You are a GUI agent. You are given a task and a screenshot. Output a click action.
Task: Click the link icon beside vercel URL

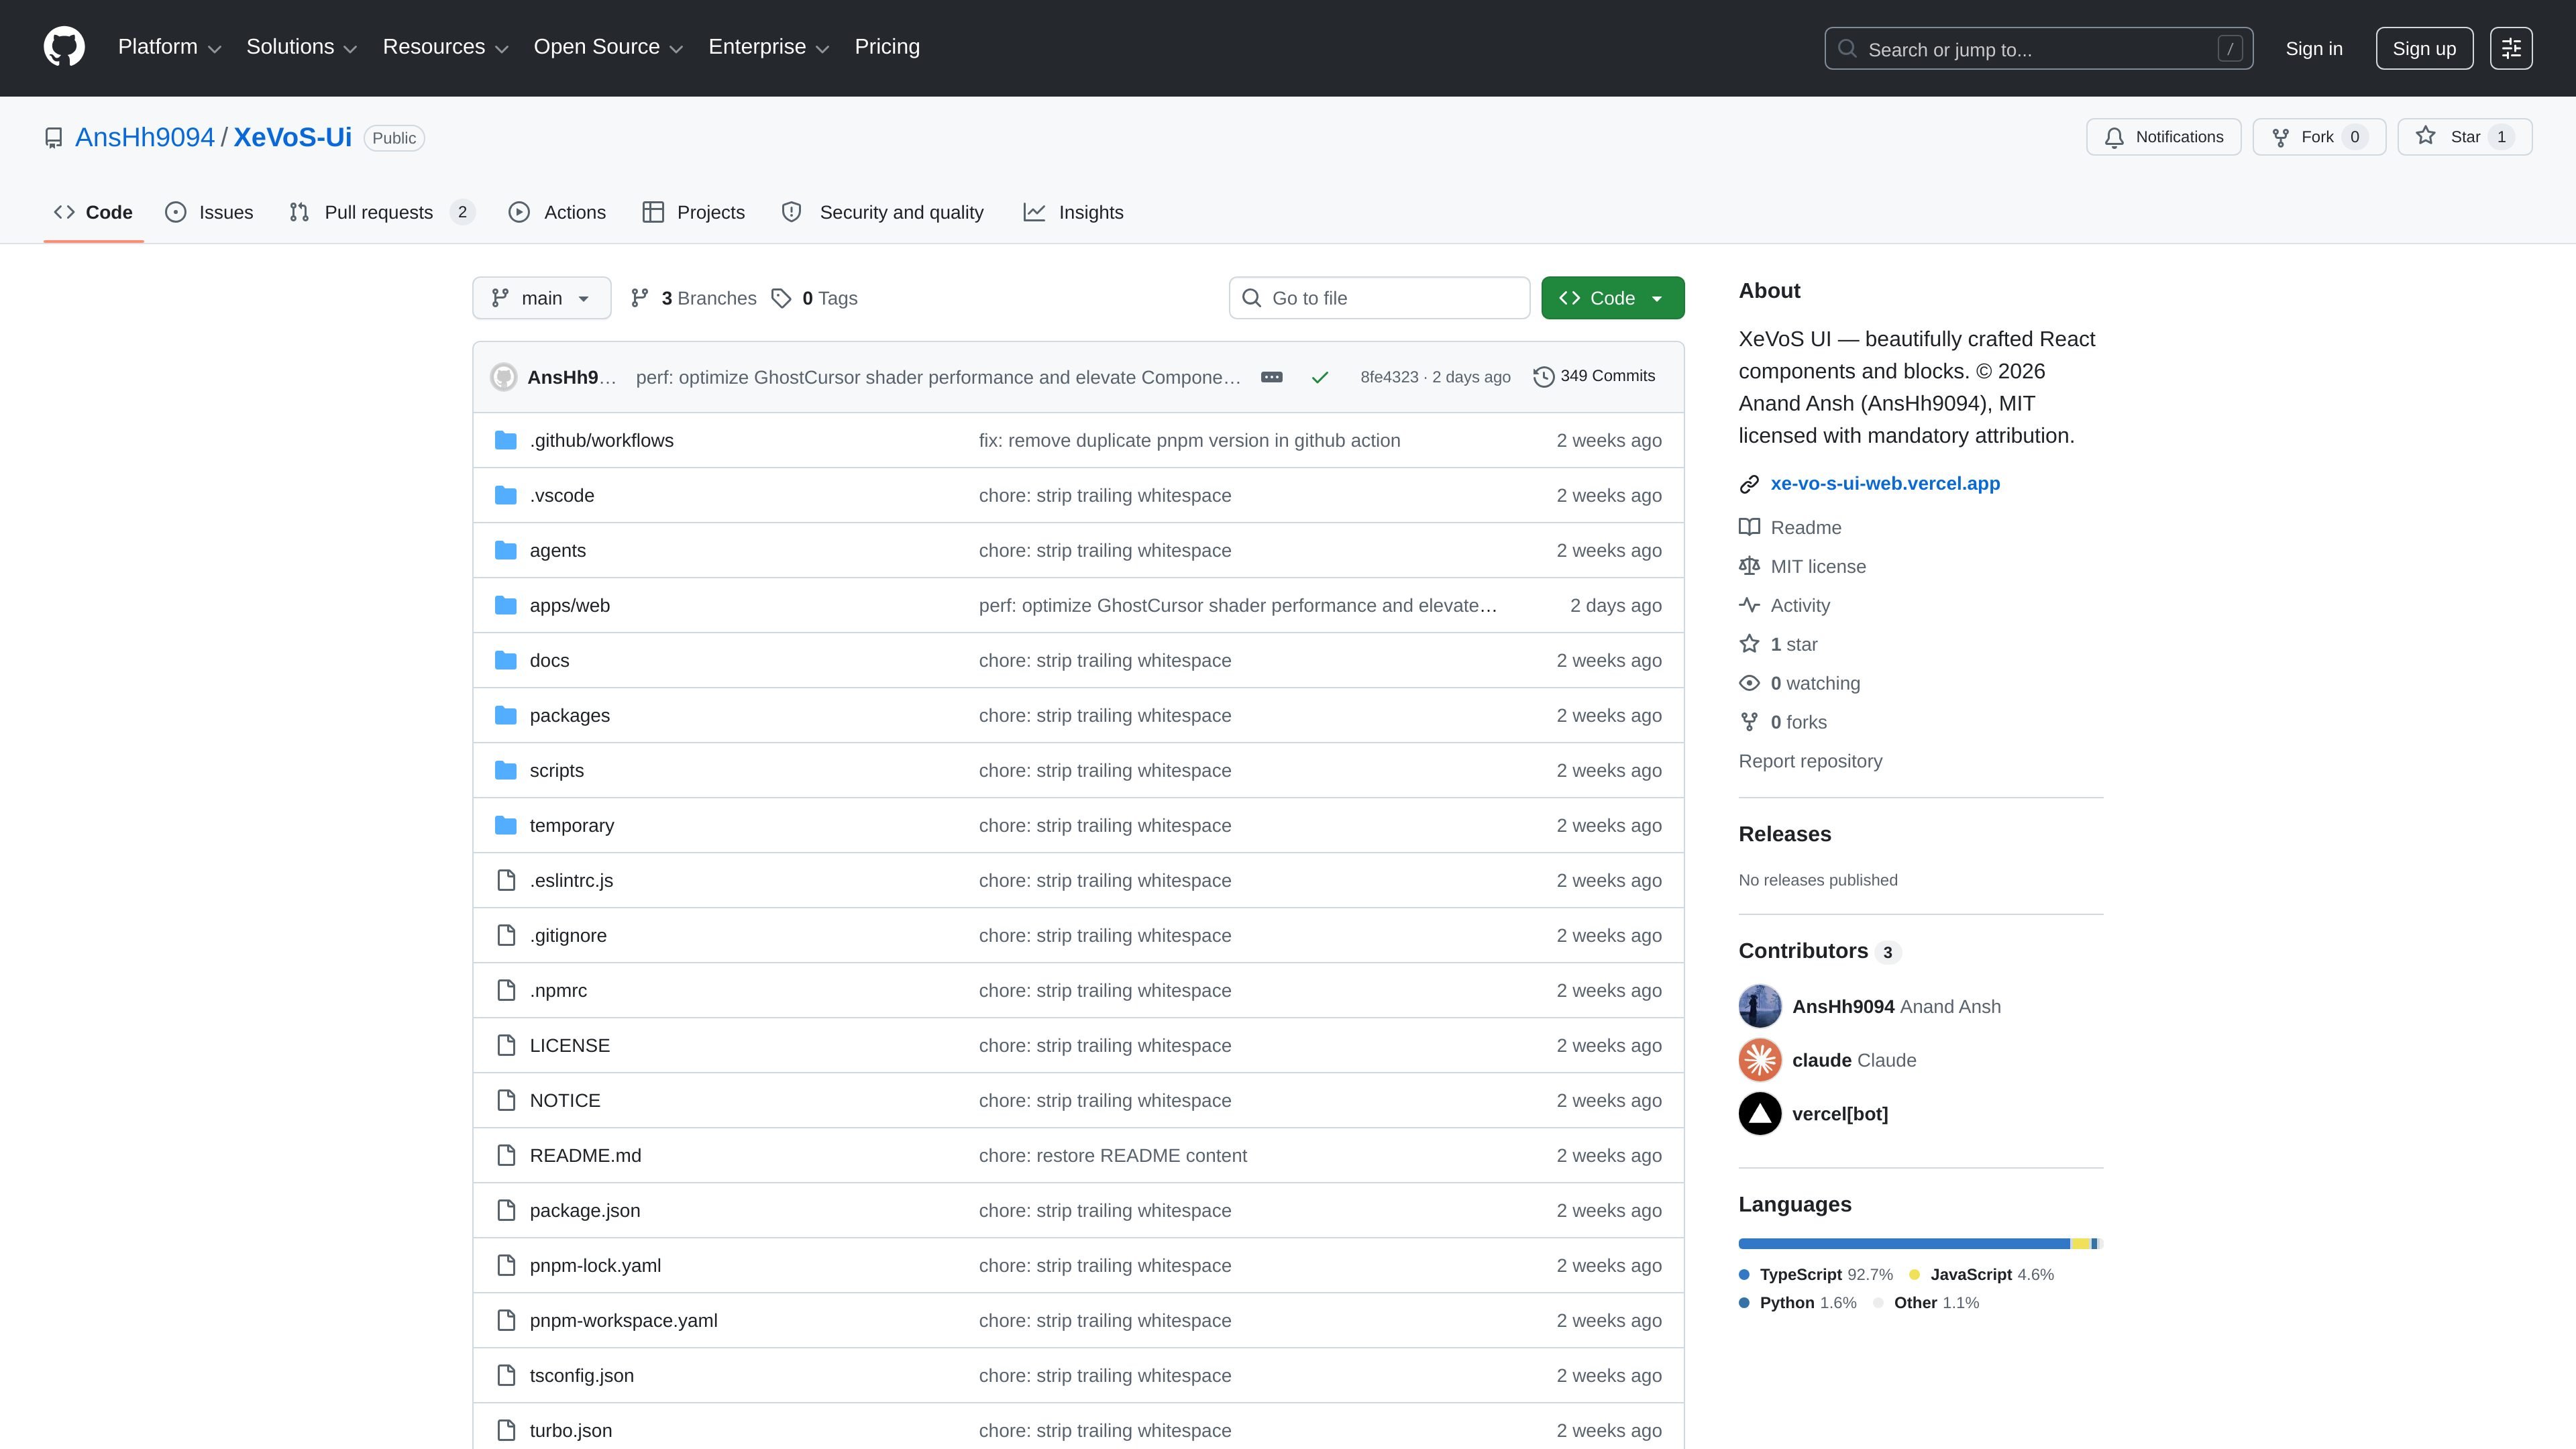point(1749,484)
